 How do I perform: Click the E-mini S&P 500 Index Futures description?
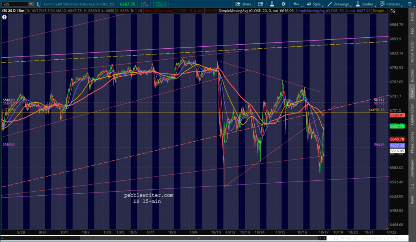pyautogui.click(x=79, y=4)
